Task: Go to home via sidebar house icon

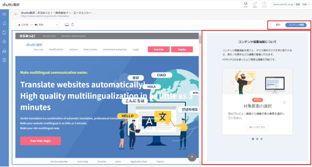Action: (x=4, y=23)
